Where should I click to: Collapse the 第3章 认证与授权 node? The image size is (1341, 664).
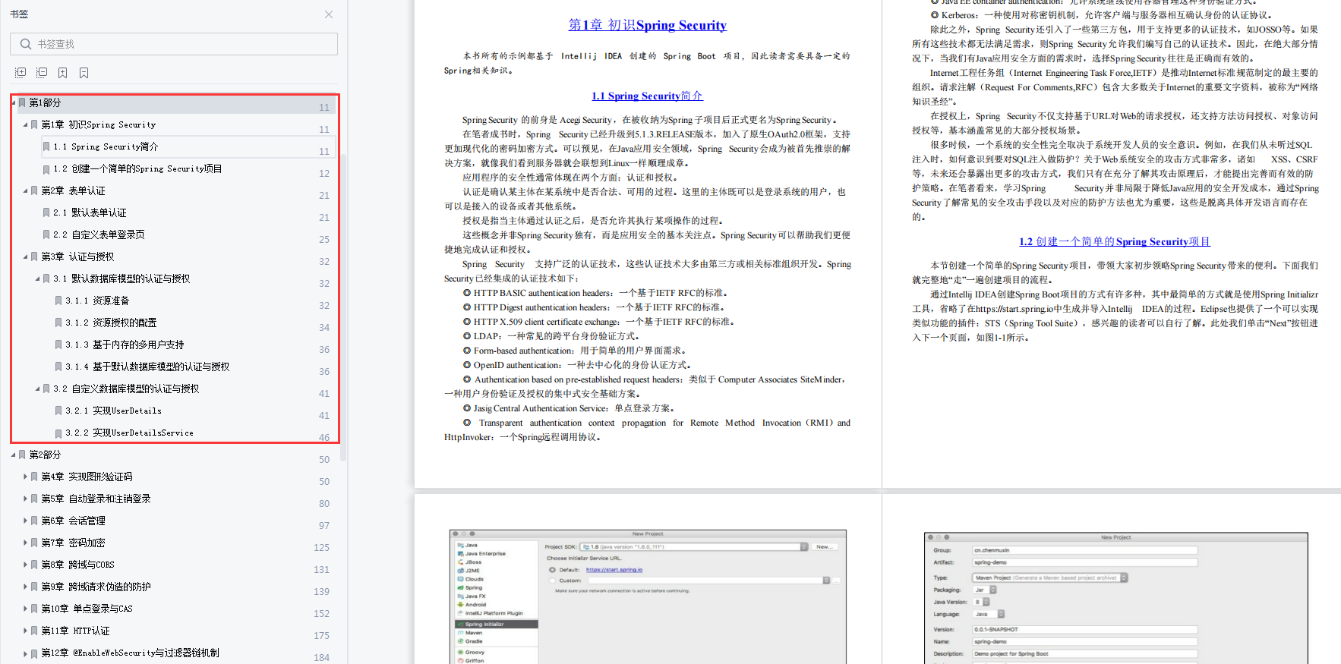pyautogui.click(x=25, y=257)
